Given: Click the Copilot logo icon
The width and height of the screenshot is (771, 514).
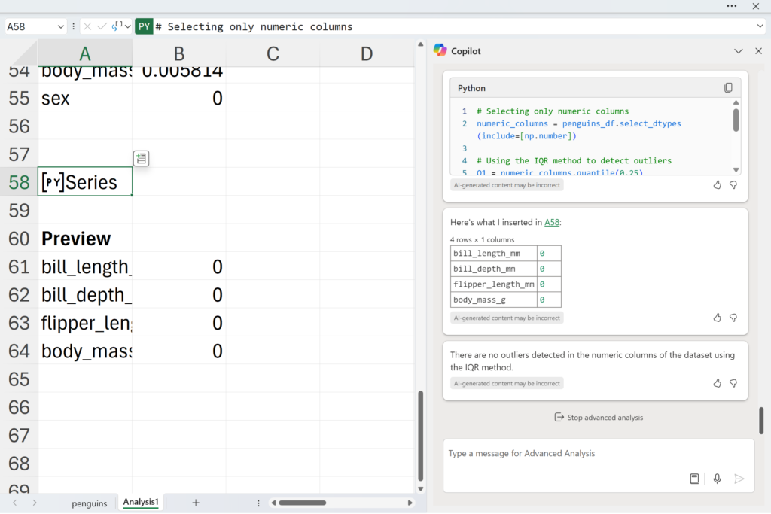Looking at the screenshot, I should click(x=440, y=50).
